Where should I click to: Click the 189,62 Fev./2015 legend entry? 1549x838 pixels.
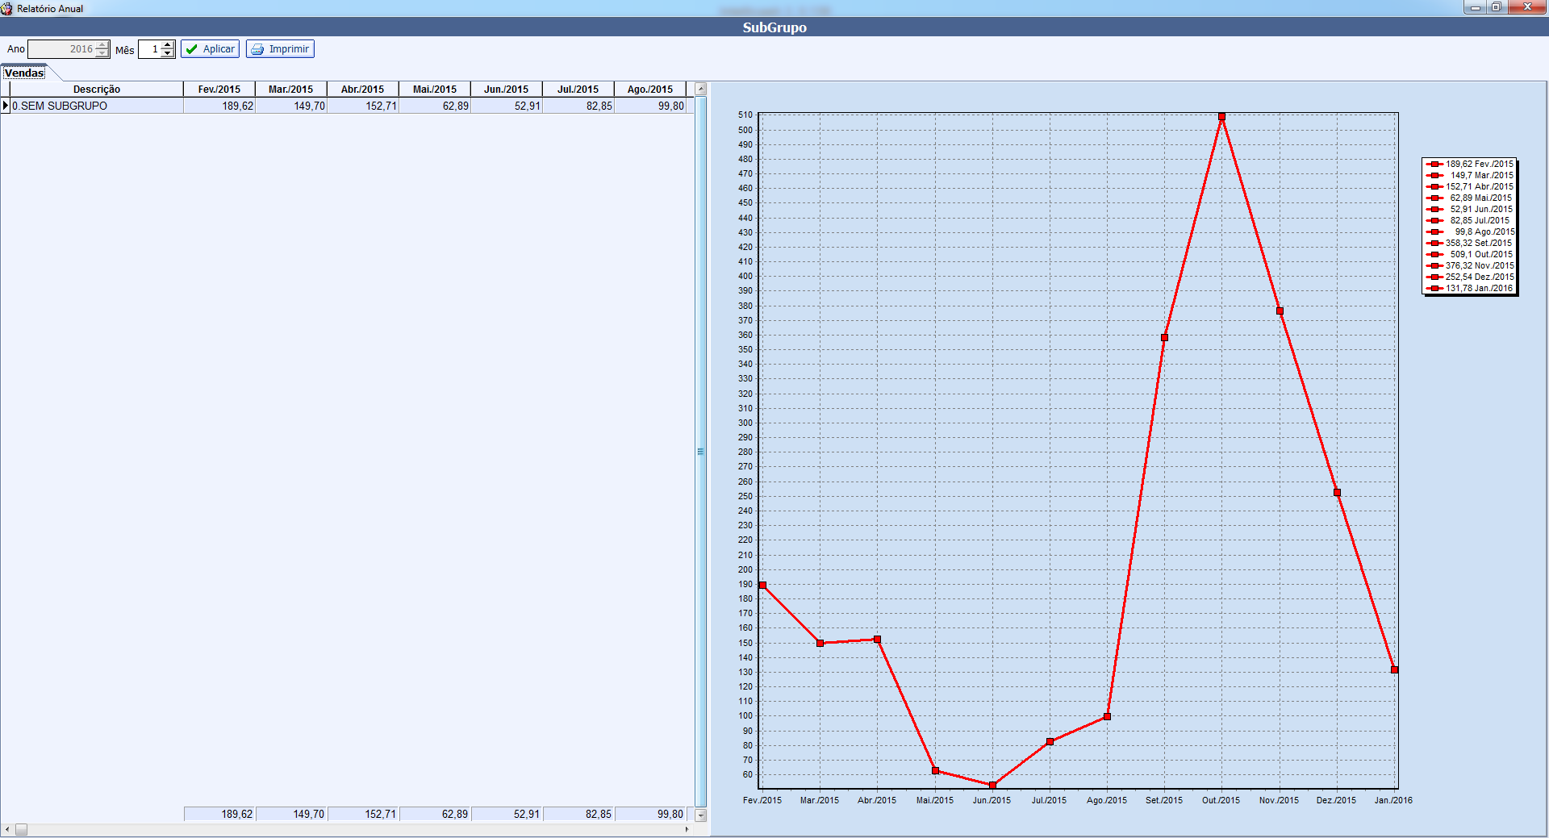point(1470,164)
